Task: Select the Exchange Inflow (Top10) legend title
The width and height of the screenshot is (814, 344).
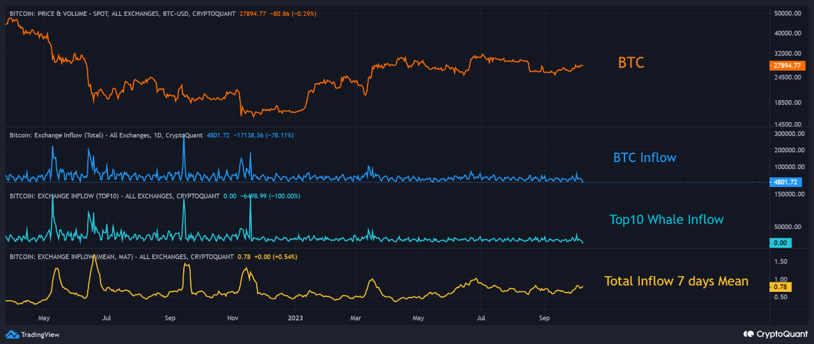Action: [x=114, y=196]
